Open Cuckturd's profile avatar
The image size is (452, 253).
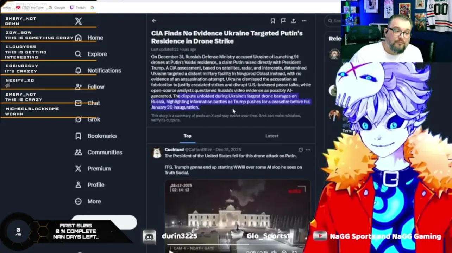coord(157,153)
